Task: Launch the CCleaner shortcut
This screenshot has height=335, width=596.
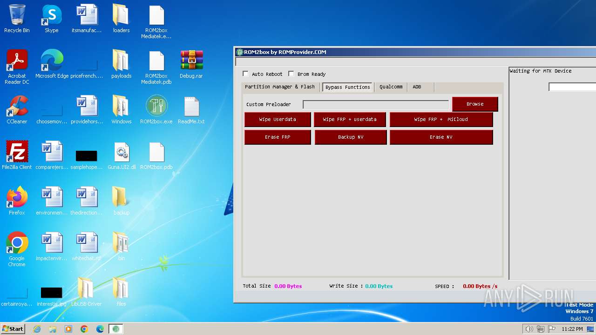Action: (x=17, y=110)
